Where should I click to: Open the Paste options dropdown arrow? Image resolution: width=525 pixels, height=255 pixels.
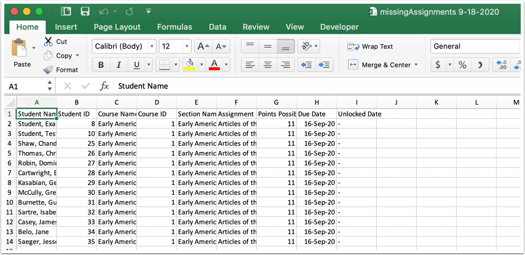(33, 48)
